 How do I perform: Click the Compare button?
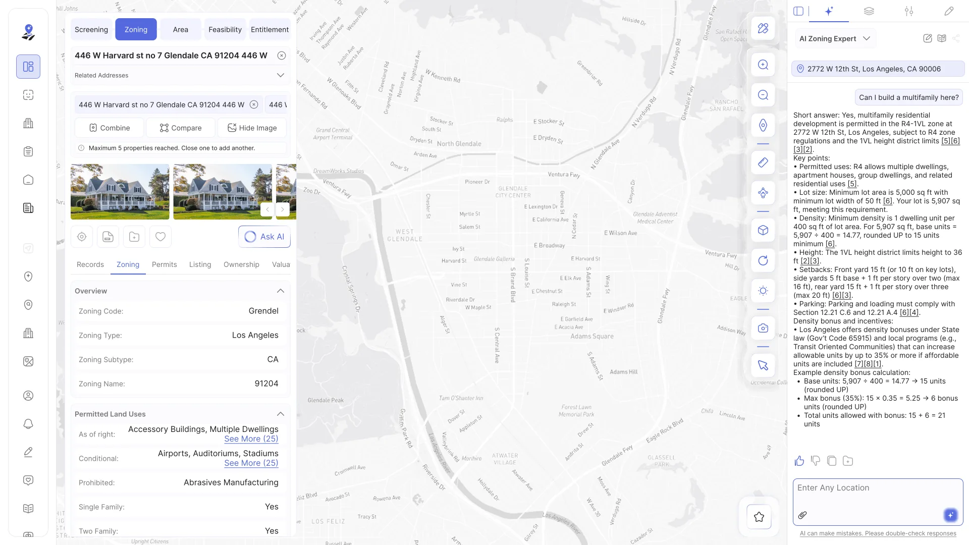coord(181,128)
